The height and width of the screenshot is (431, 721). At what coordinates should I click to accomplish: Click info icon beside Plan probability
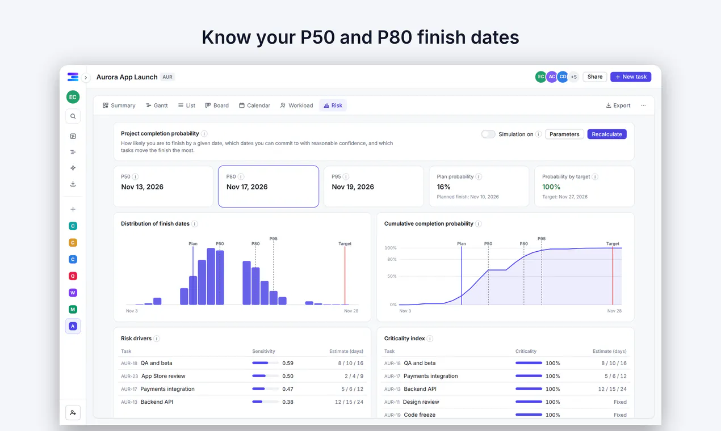[479, 177]
